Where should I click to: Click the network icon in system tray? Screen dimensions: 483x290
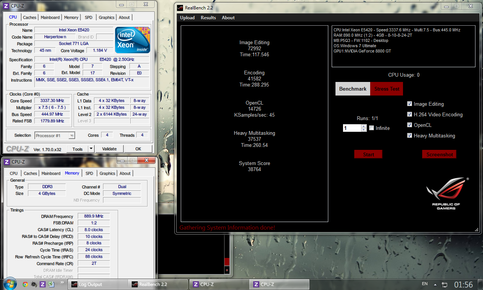coord(445,284)
